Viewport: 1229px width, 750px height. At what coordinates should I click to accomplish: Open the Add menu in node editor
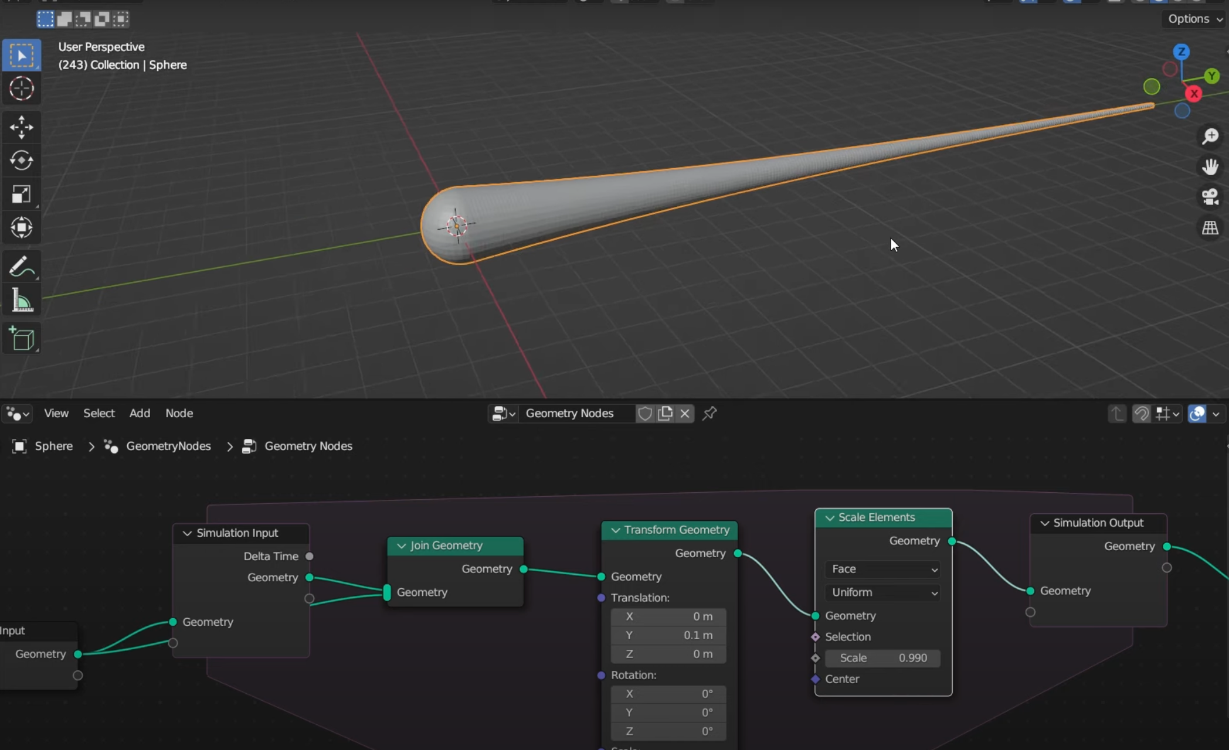[x=140, y=414]
